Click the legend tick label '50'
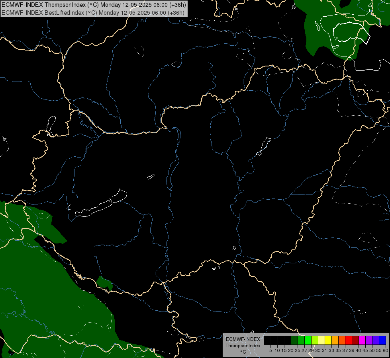The image size is (390, 358). pyautogui.click(x=372, y=350)
